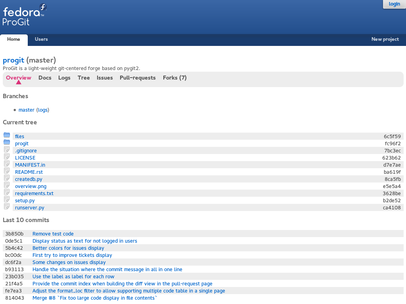Open the 'Remove test code' commit
This screenshot has width=406, height=304.
tap(53, 234)
